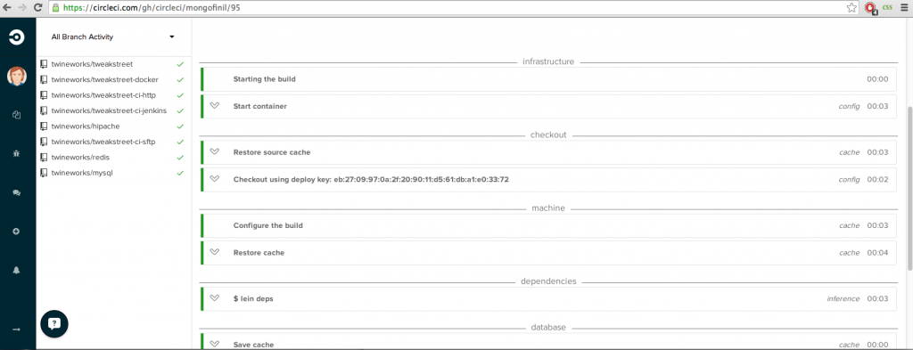Bookmark page with the star icon
The image size is (913, 350).
(x=851, y=7)
